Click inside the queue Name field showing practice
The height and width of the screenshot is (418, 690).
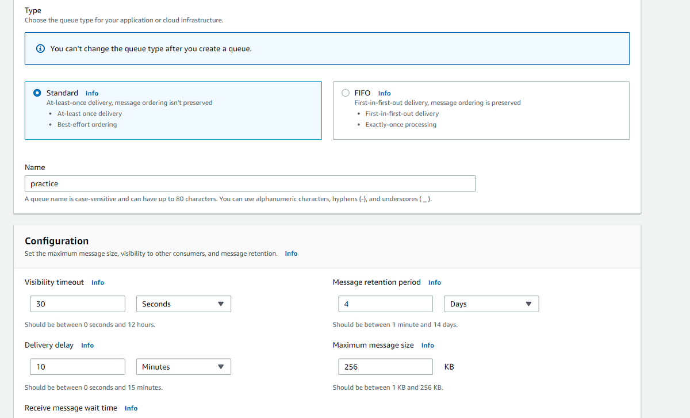[x=250, y=183]
